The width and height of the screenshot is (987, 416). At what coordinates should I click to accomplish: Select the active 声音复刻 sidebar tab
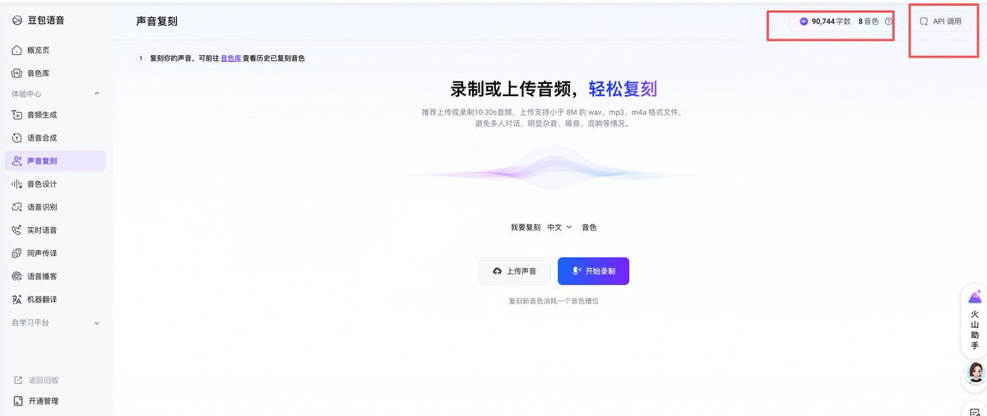55,161
